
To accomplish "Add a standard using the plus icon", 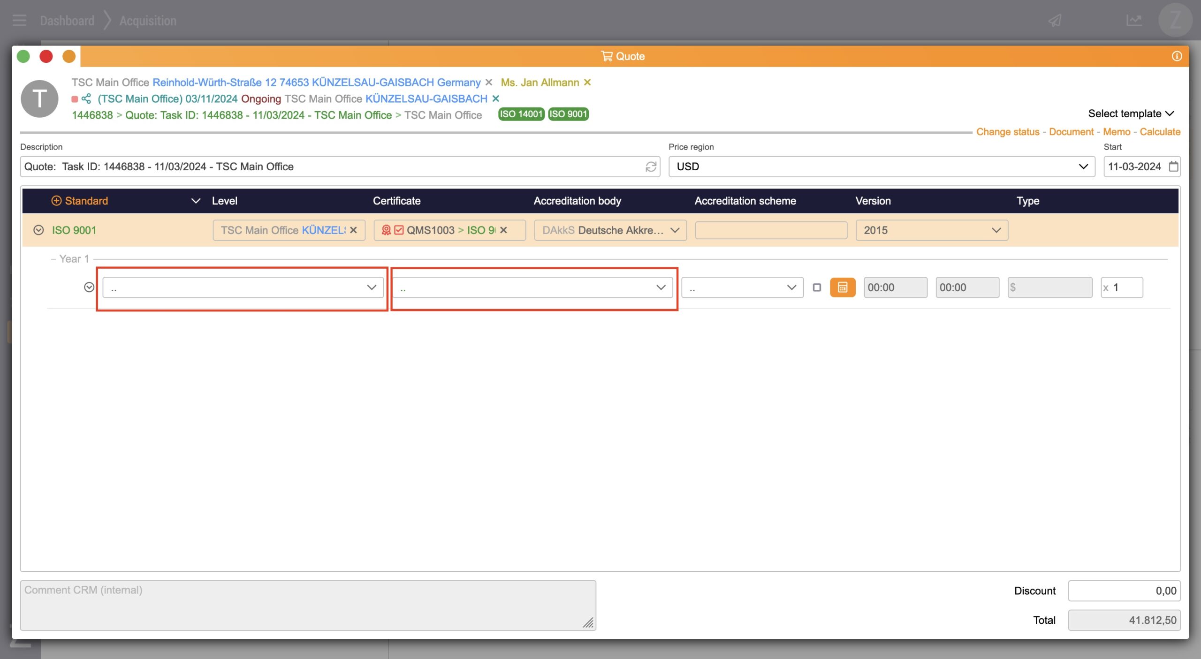I will pyautogui.click(x=56, y=201).
